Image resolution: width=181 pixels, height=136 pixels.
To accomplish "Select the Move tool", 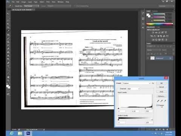I will point(8,14).
